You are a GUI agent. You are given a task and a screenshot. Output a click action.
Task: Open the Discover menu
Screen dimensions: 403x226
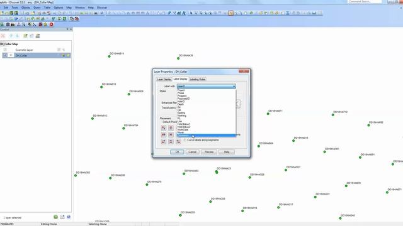point(102,8)
